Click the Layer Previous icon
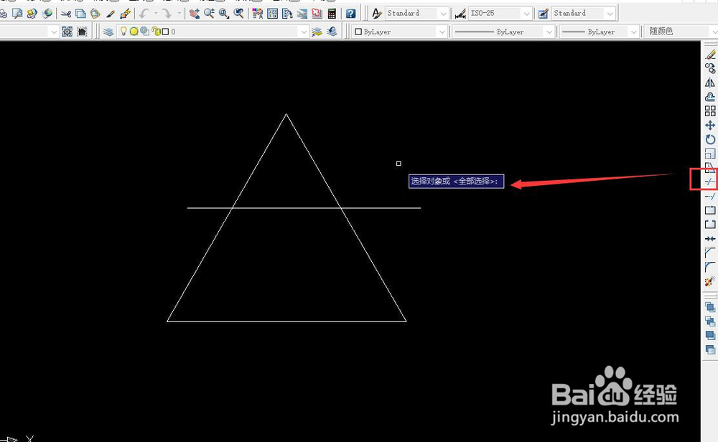The width and height of the screenshot is (718, 442). (332, 32)
